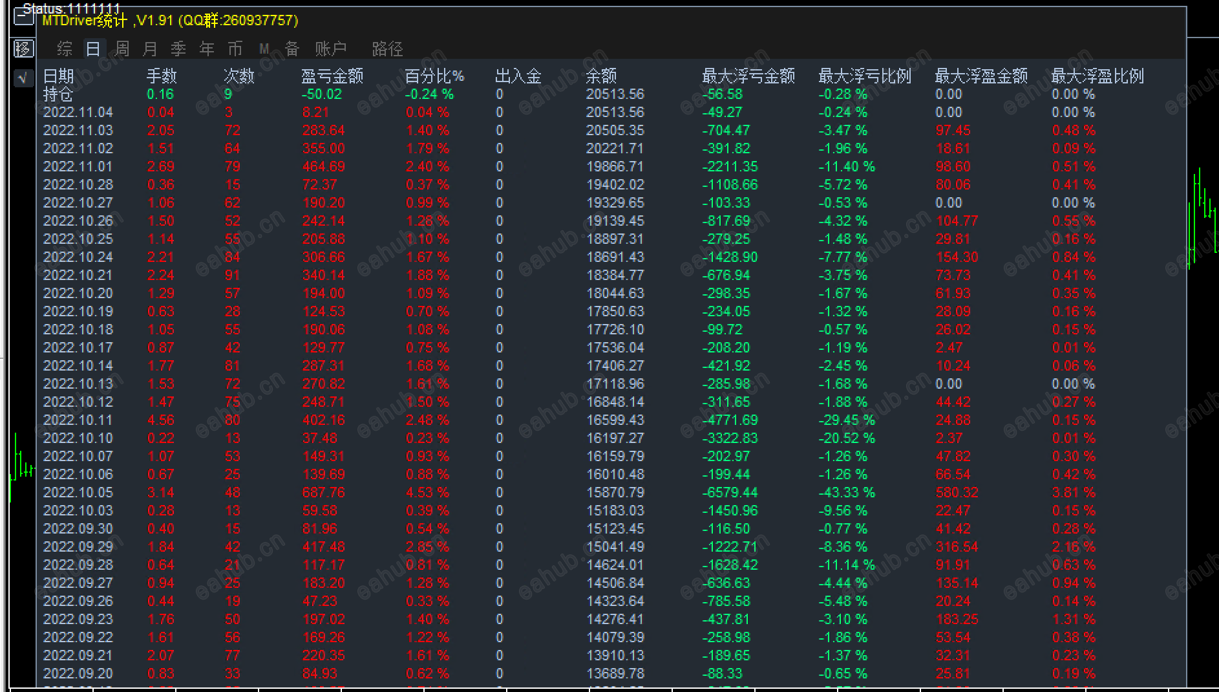The width and height of the screenshot is (1219, 692).
Task: Click the balance value 20513.56 in 持仓 row
Action: (x=615, y=94)
